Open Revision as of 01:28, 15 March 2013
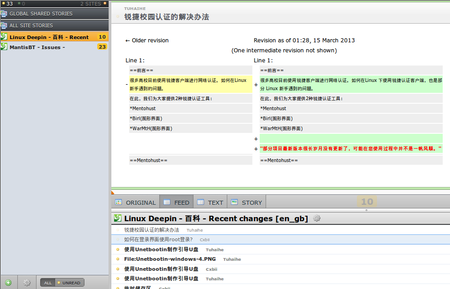Screen dimensions: 450x289 [x=304, y=41]
